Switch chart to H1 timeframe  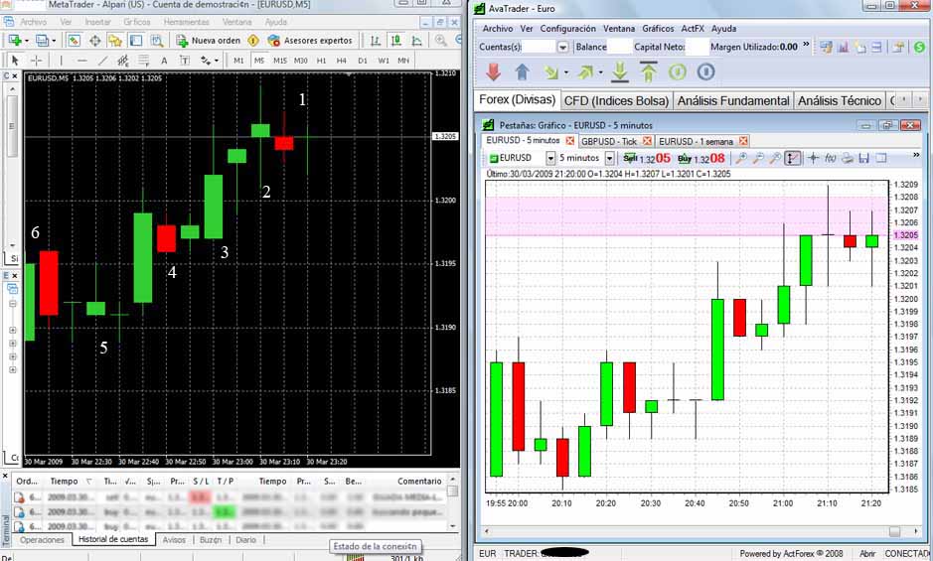pyautogui.click(x=323, y=61)
